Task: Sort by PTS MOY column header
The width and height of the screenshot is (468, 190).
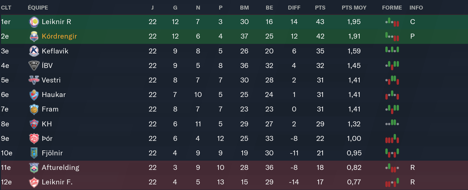Action: 354,8
